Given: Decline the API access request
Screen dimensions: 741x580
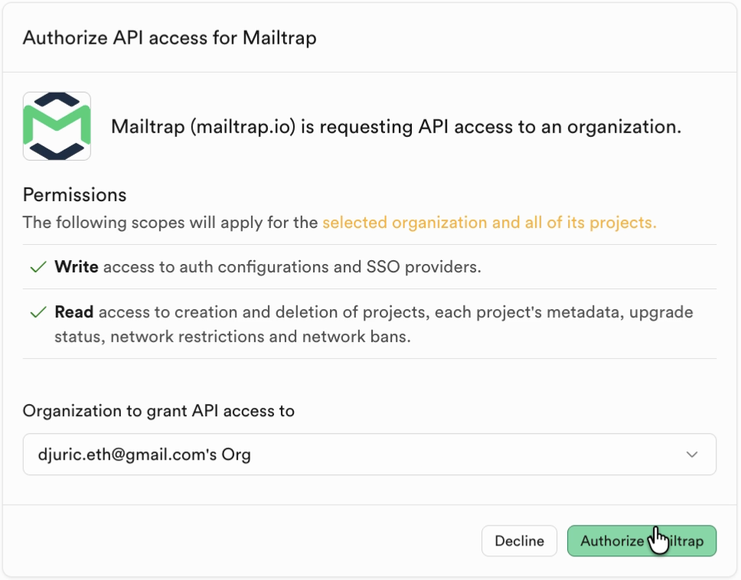Looking at the screenshot, I should click(519, 541).
